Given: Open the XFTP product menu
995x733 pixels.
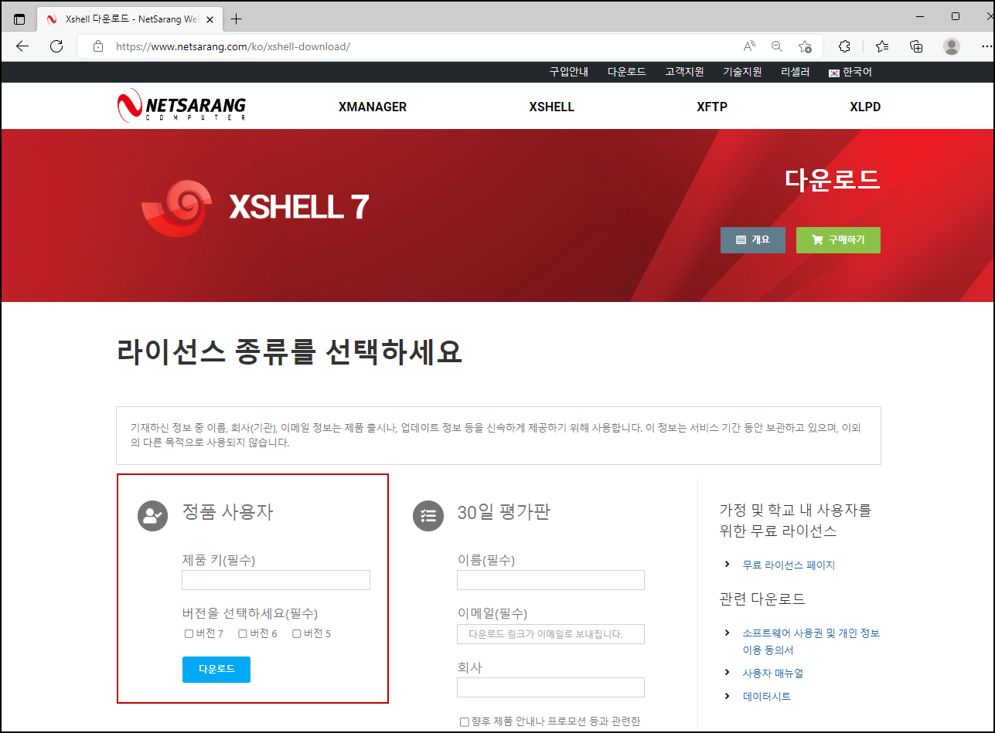Looking at the screenshot, I should 712,107.
